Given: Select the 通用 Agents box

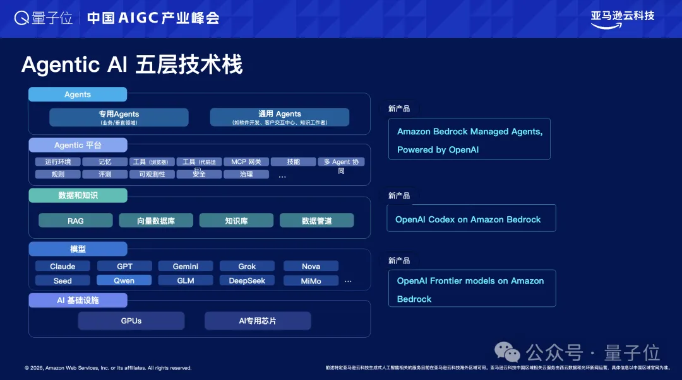Looking at the screenshot, I should click(280, 117).
